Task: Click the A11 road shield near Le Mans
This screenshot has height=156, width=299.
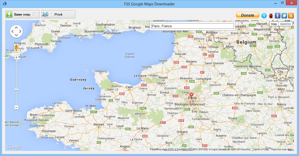Action: (x=163, y=122)
